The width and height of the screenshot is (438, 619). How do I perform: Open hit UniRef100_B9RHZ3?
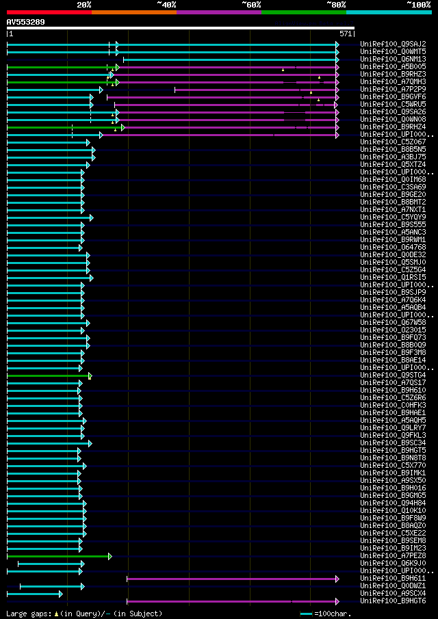[394, 75]
